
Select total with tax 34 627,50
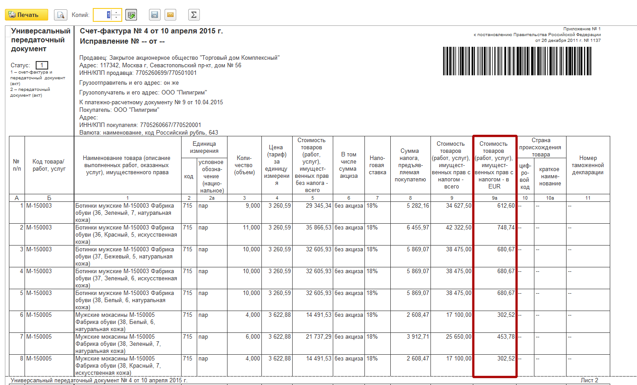(x=459, y=206)
